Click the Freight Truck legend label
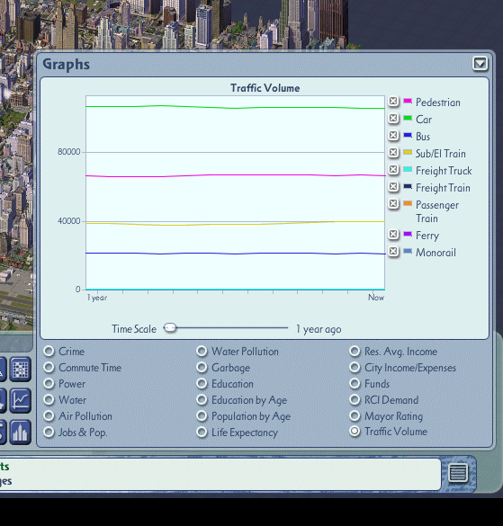 pyautogui.click(x=444, y=171)
